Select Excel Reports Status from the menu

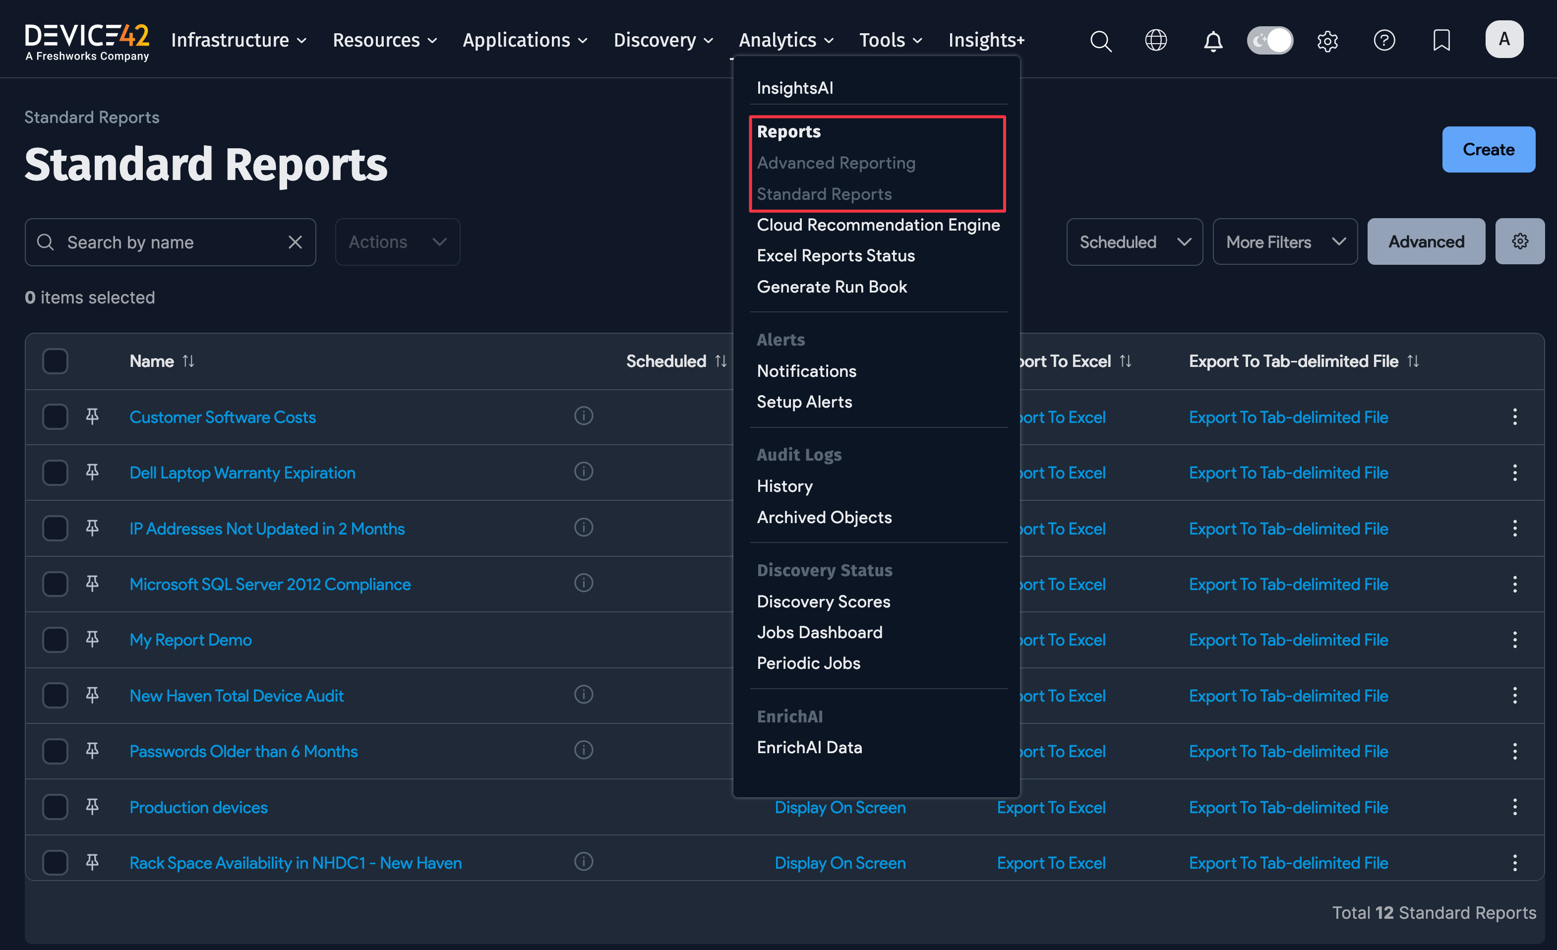pos(836,255)
